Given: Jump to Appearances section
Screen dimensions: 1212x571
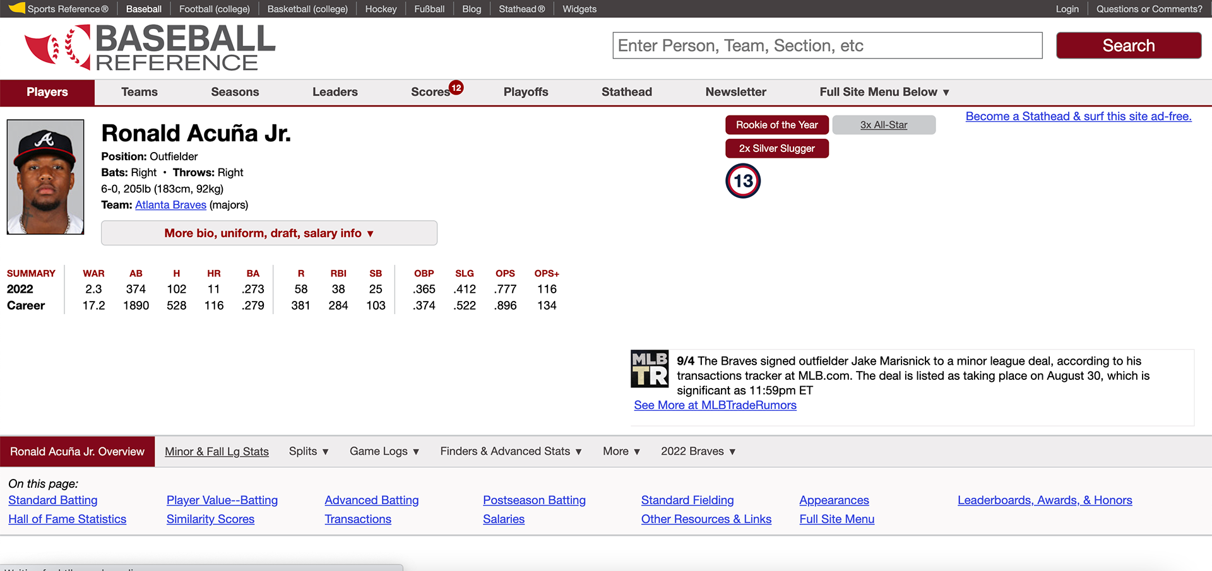Looking at the screenshot, I should pyautogui.click(x=834, y=500).
